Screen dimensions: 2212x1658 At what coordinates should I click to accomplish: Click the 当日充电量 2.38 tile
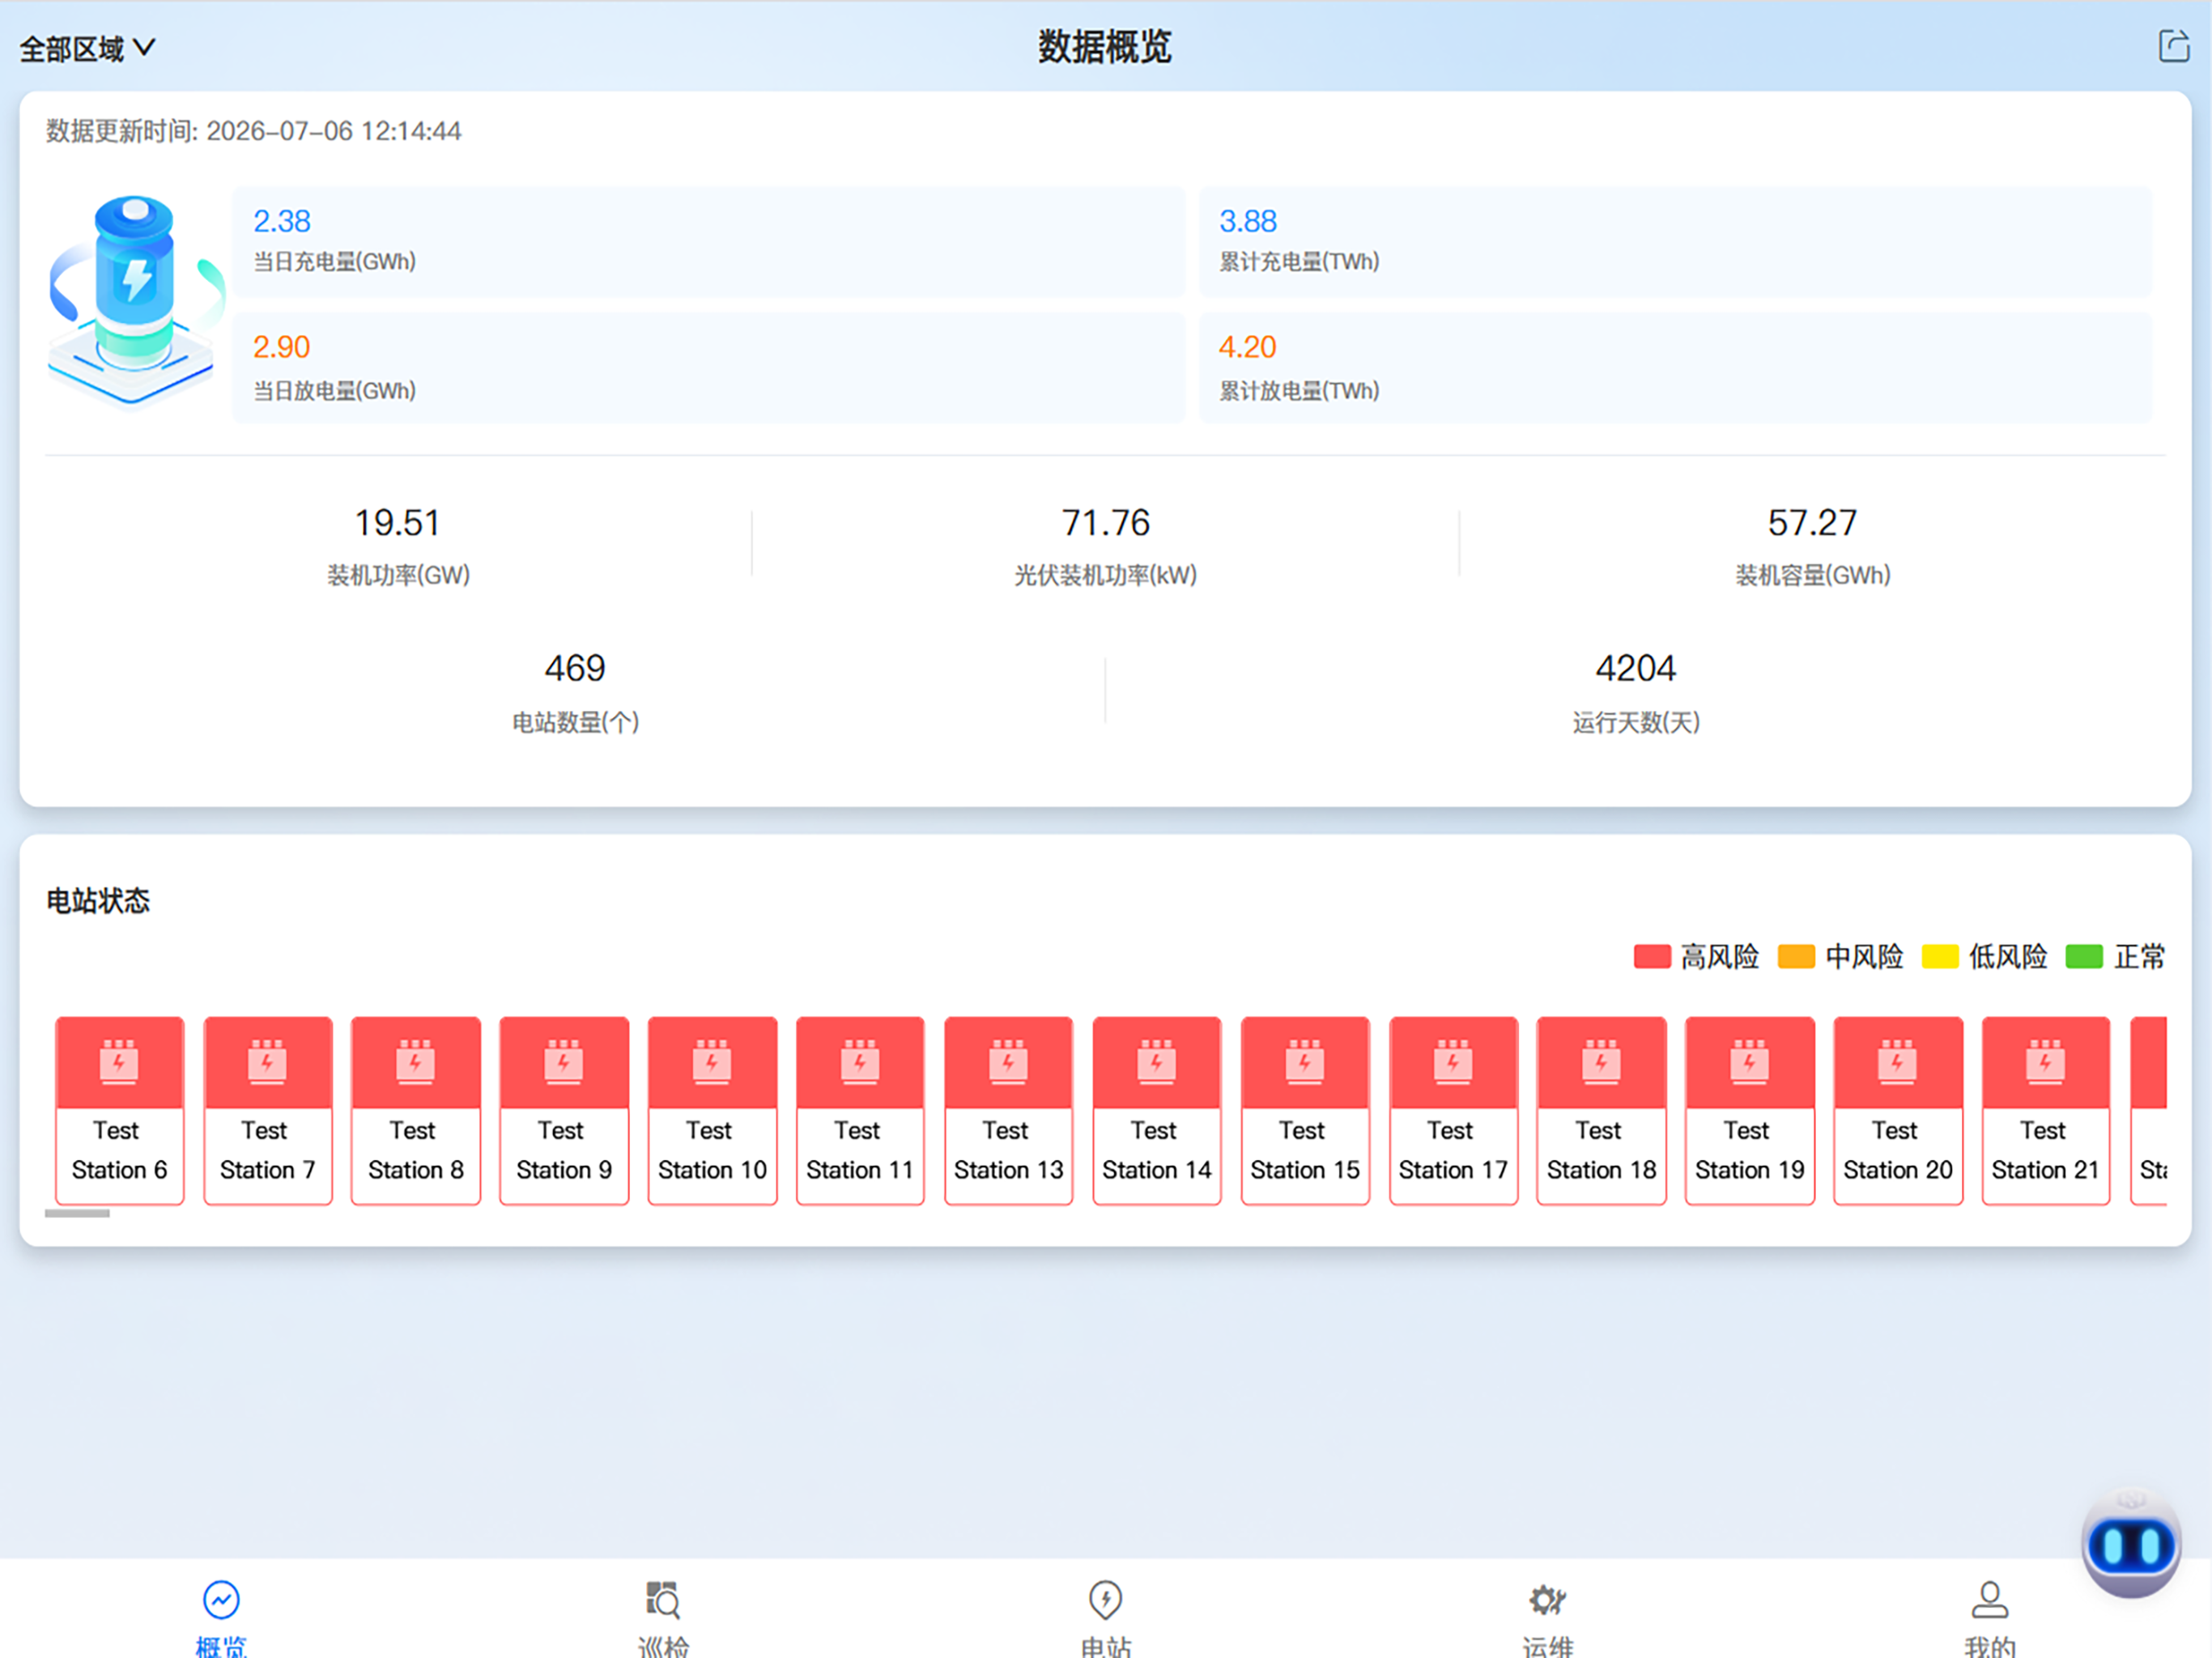tap(708, 241)
